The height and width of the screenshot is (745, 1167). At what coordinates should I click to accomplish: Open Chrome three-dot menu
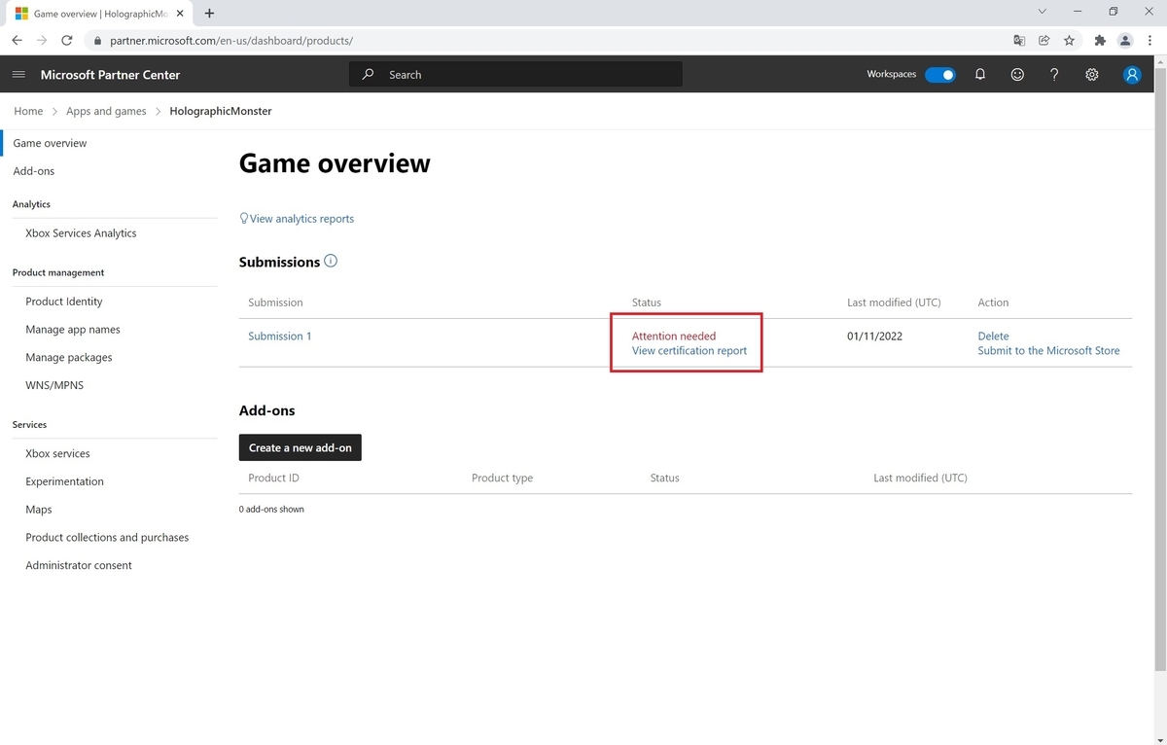tap(1149, 41)
